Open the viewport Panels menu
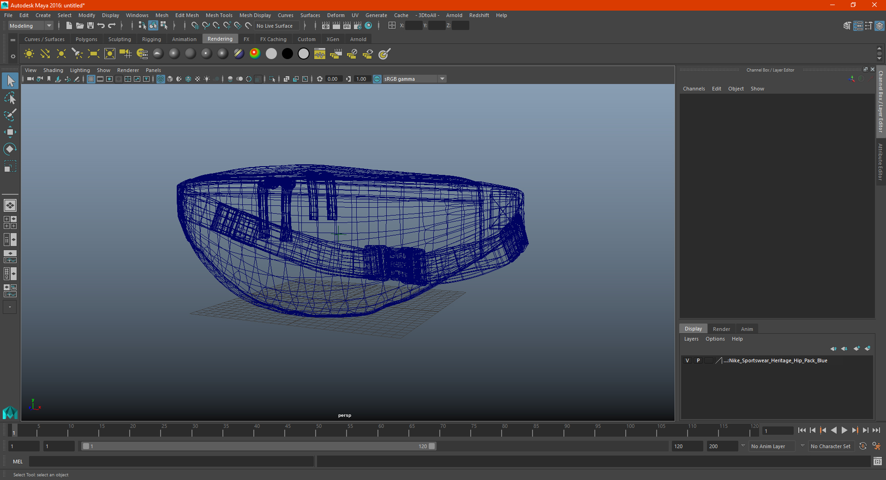This screenshot has width=886, height=480. pyautogui.click(x=153, y=70)
